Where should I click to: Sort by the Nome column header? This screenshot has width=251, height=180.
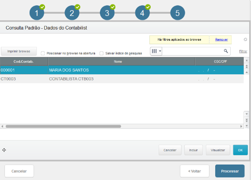(x=121, y=62)
